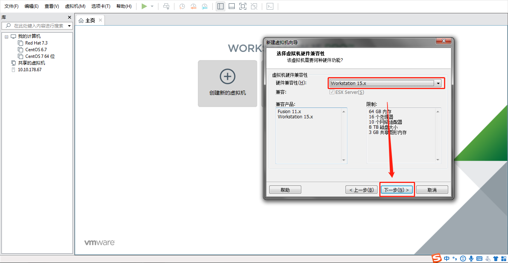Click the 帮助 button in wizard
Screen dimensions: 508x263
[285, 190]
